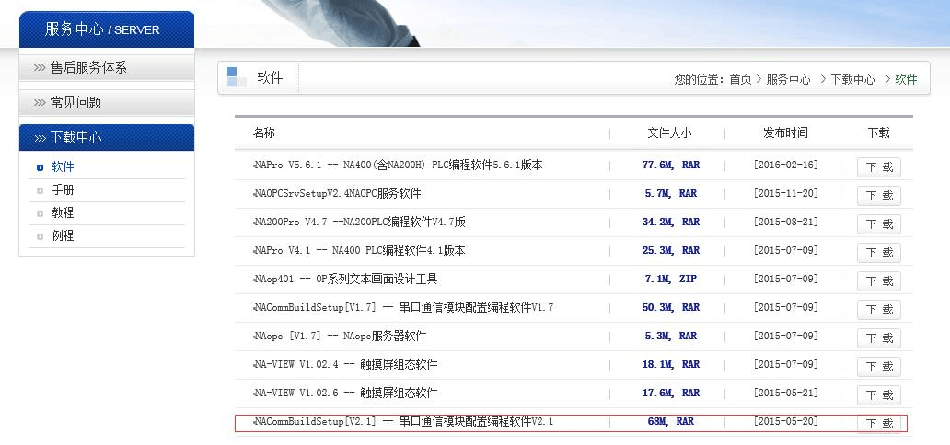Open 教程 category in sidebar
The image size is (950, 445).
(x=63, y=212)
